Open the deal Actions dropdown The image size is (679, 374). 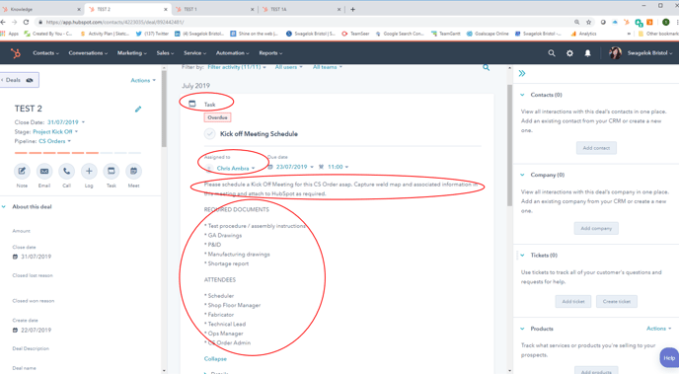[143, 81]
